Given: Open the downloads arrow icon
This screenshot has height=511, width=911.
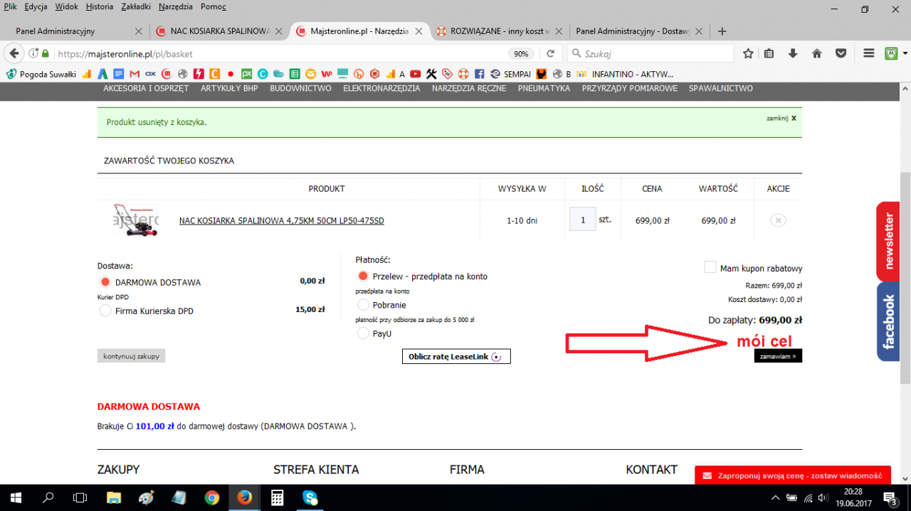Looking at the screenshot, I should pos(793,54).
